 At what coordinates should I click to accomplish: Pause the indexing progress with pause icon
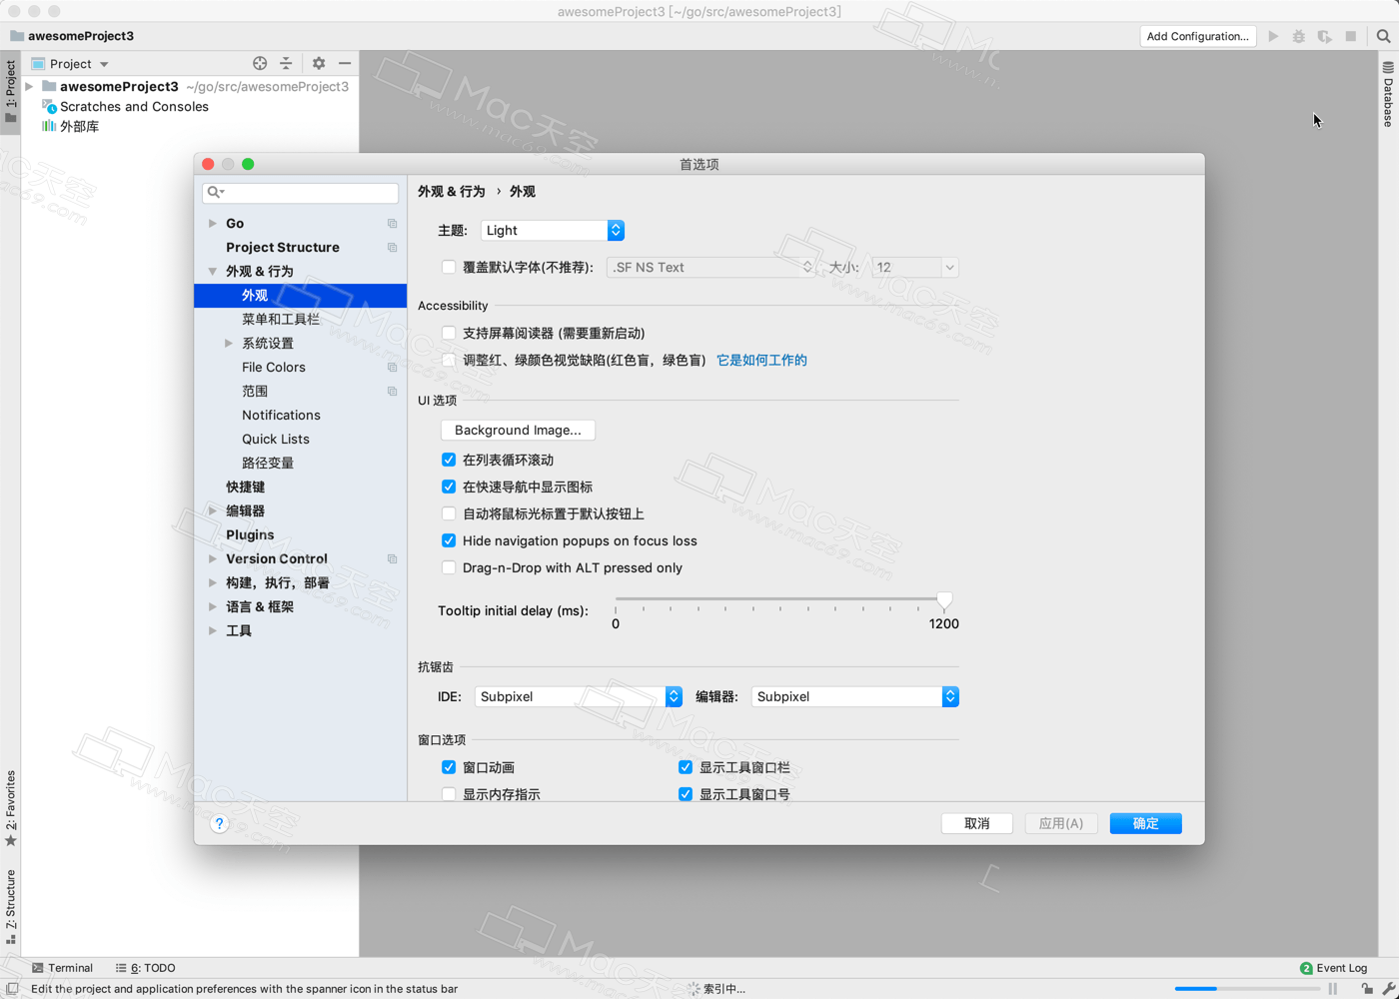[x=1333, y=989]
